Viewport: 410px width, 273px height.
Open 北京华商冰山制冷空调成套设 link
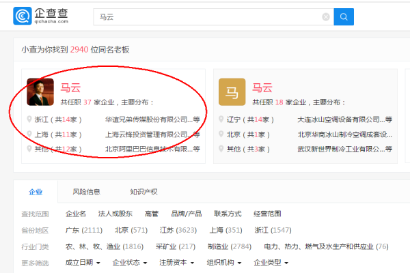(344, 134)
